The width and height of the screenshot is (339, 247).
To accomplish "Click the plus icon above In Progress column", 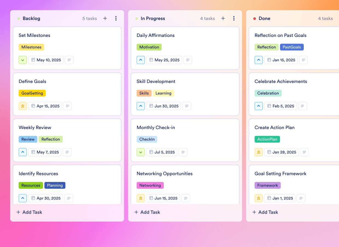I will [223, 18].
